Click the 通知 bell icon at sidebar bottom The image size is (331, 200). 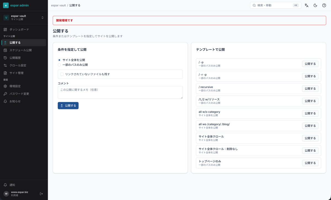point(5,185)
